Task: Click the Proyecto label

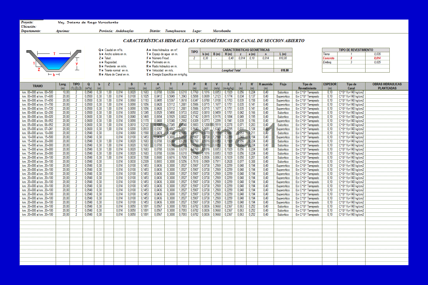Action: click(x=27, y=22)
